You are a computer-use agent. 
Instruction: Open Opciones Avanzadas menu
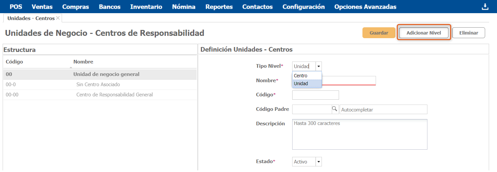pyautogui.click(x=365, y=7)
